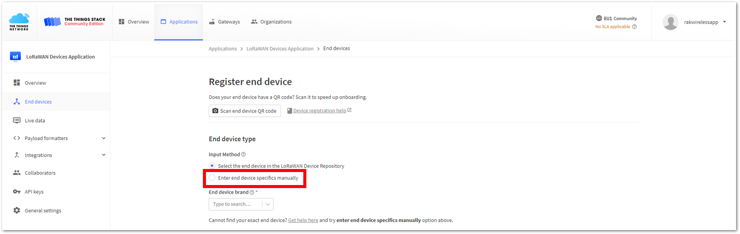Screen dimensions: 740x234
Task: Click the user avatar picture
Action: click(670, 22)
